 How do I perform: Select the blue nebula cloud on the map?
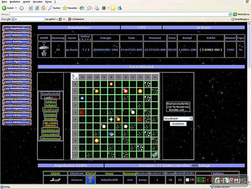pos(111,133)
